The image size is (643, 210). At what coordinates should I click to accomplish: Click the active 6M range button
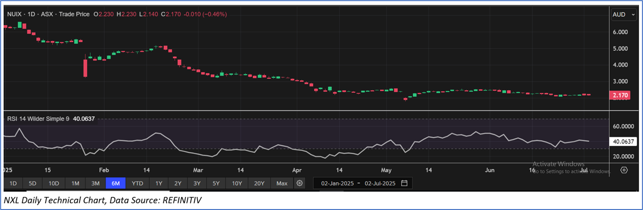click(115, 183)
